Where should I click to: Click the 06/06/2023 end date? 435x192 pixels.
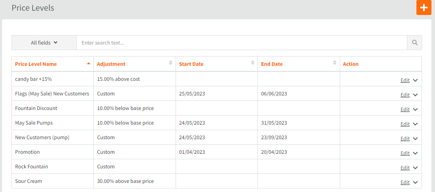pos(274,94)
